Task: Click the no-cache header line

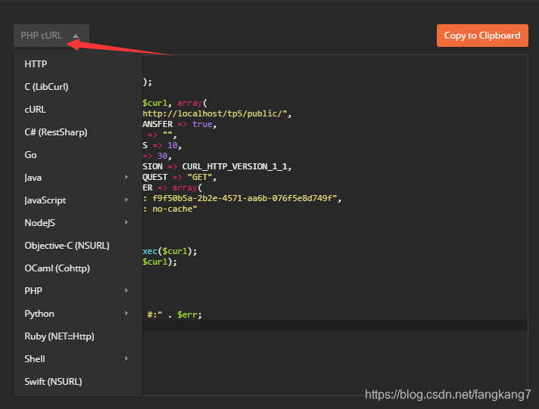Action: [170, 209]
